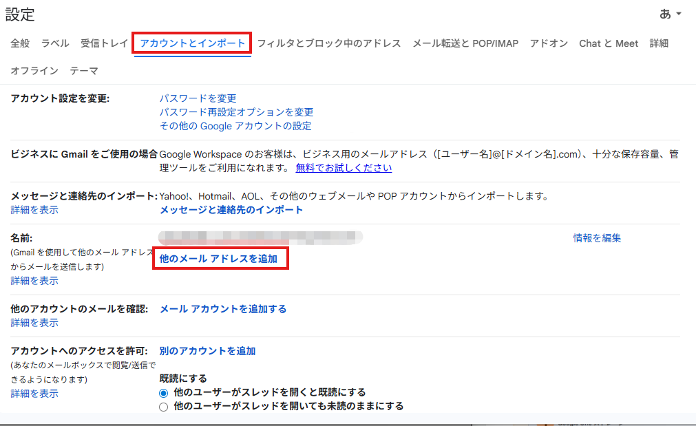Open パスワード再設定オプションを変更 link

236,112
